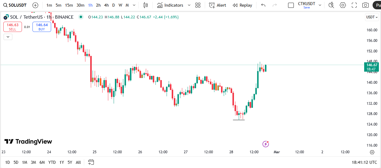Click the add symbol plus icon
Screen dimensions: 381x168
pyautogui.click(x=35, y=5)
